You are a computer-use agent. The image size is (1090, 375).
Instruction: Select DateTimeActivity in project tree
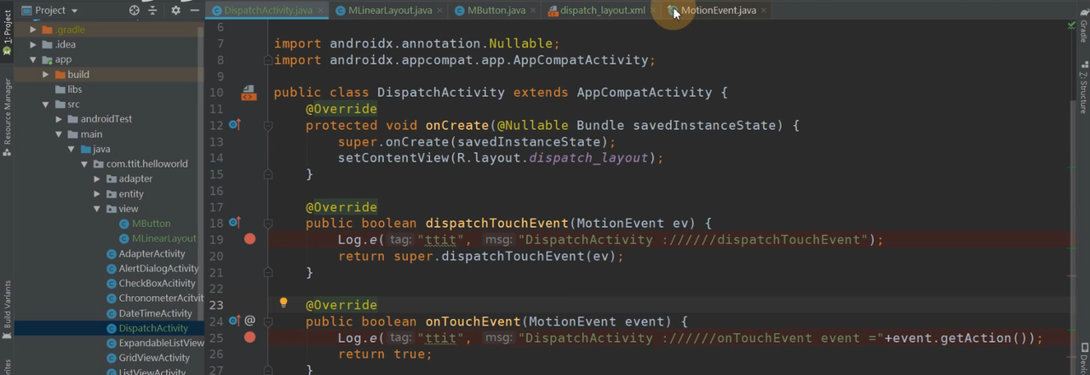point(148,313)
